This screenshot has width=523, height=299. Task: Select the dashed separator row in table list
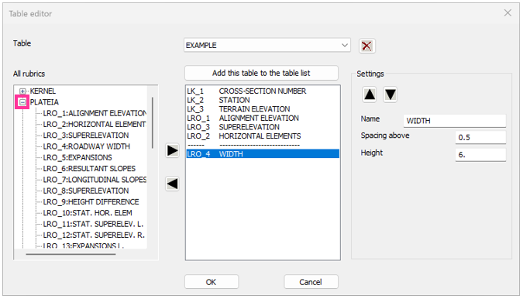(263, 145)
